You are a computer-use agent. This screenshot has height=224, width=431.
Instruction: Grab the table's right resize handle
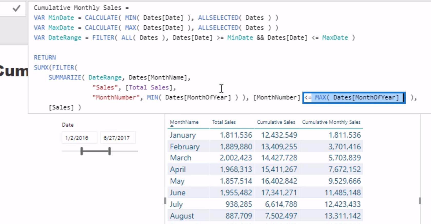pos(420,201)
